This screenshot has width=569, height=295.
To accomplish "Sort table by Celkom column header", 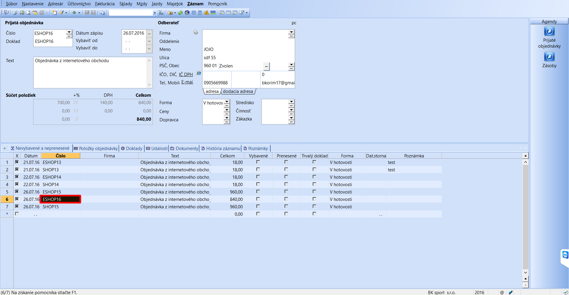I will [x=227, y=156].
